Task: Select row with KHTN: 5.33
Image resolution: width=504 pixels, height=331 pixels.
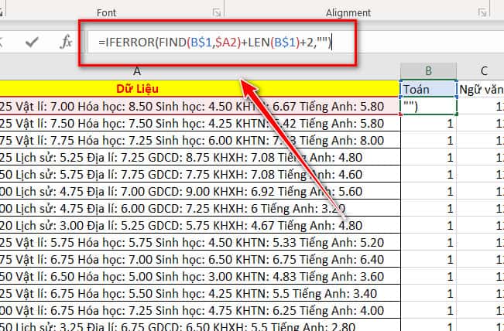Action: tap(199, 243)
